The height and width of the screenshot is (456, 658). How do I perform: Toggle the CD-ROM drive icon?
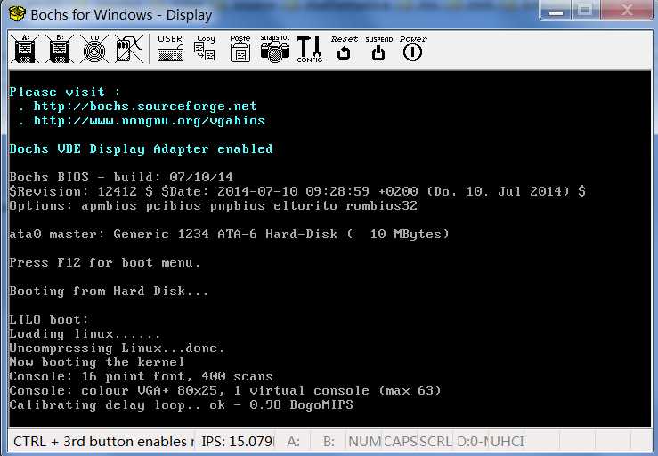(94, 49)
